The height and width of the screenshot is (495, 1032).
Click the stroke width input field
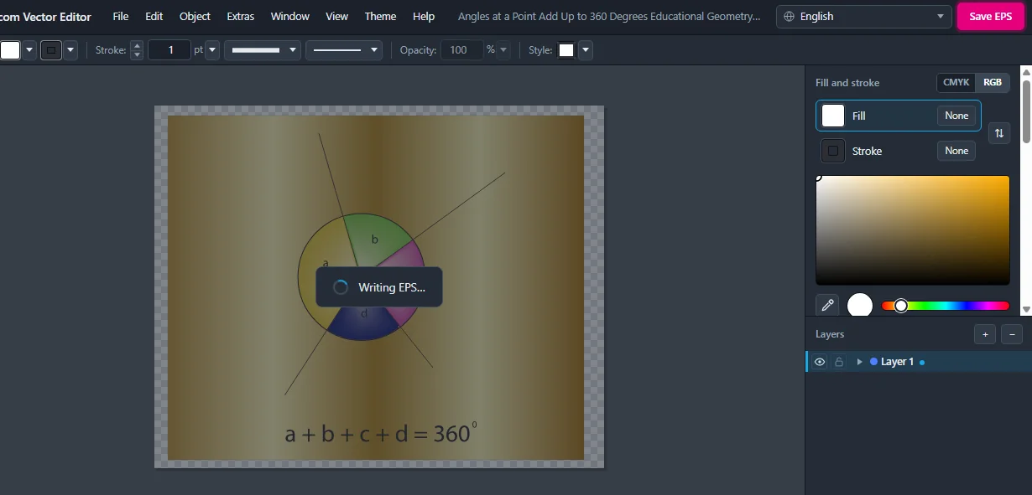tap(169, 50)
